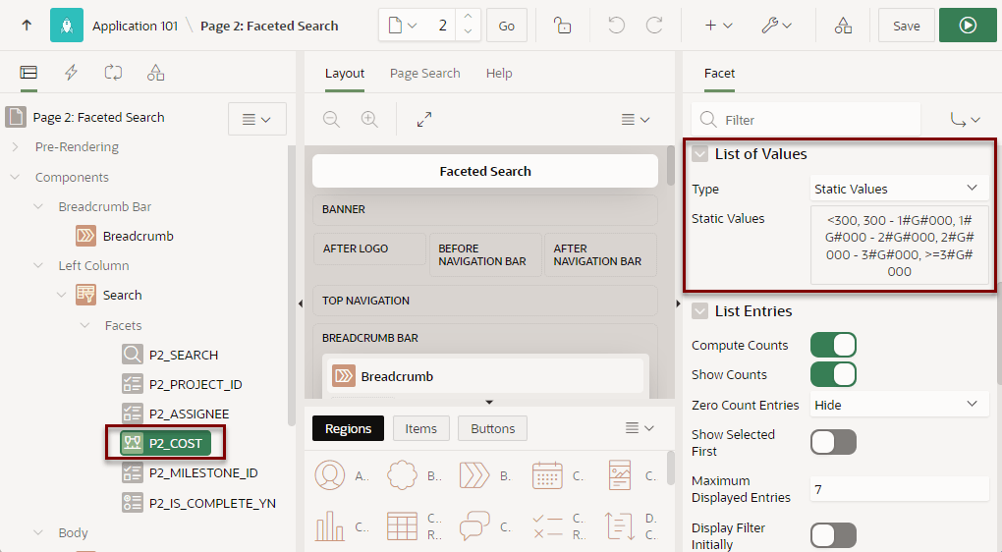This screenshot has height=552, width=1002.
Task: Turn off the Show Counts switch
Action: 833,374
